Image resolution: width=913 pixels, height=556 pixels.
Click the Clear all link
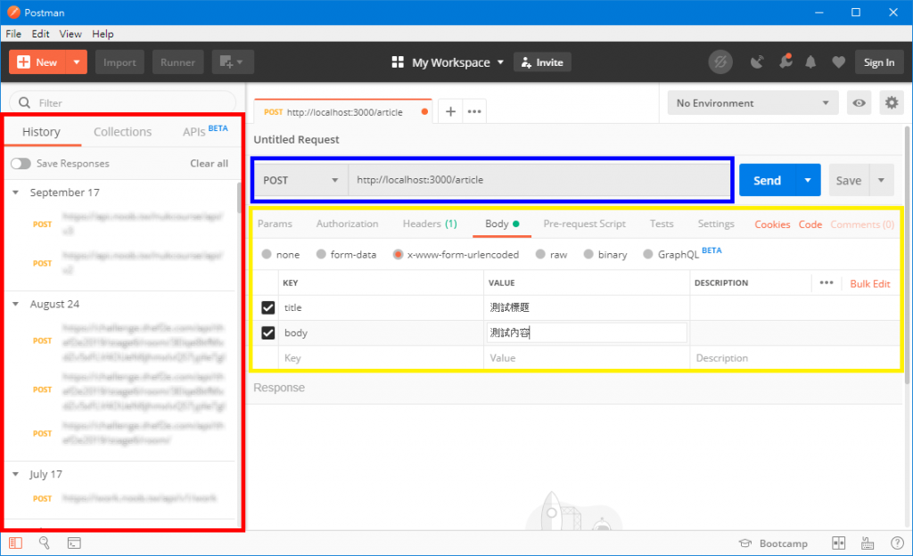(209, 163)
